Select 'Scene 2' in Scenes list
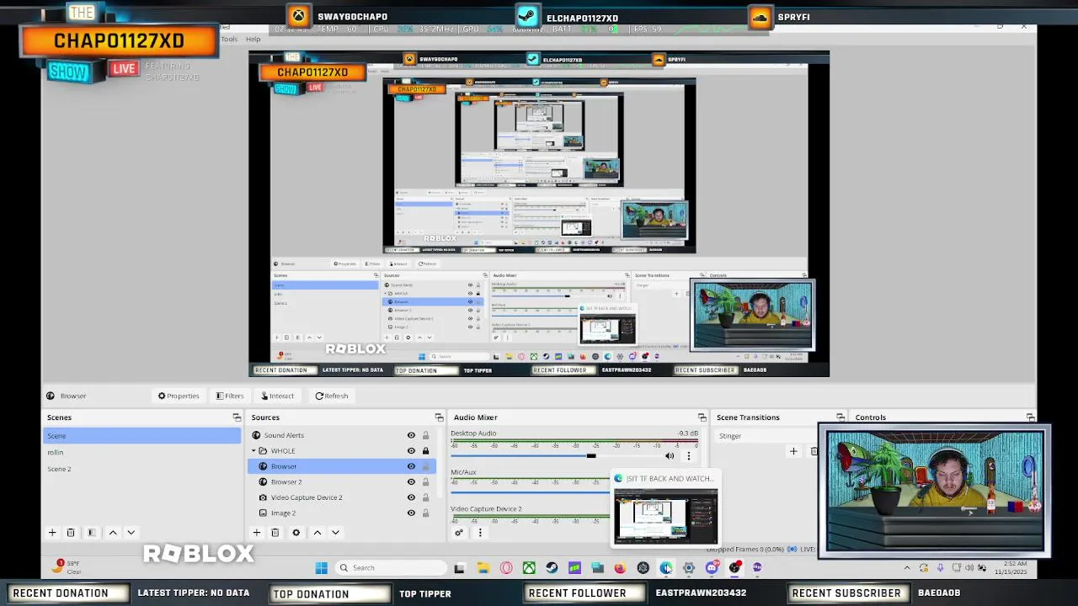The width and height of the screenshot is (1078, 606). (x=142, y=469)
